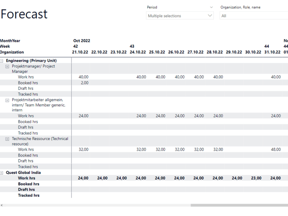Select the Draft hrs row under Technische Ressource
288x216 pixels.
click(x=25, y=161)
